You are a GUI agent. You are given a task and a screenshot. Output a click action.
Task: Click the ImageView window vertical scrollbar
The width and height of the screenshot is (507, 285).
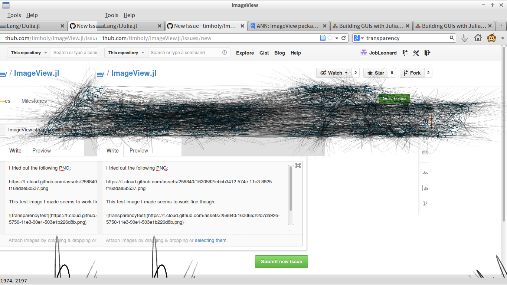pyautogui.click(x=504, y=134)
